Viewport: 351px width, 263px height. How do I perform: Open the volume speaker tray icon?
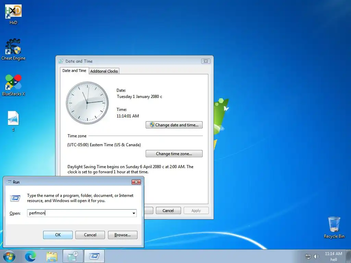(x=316, y=256)
